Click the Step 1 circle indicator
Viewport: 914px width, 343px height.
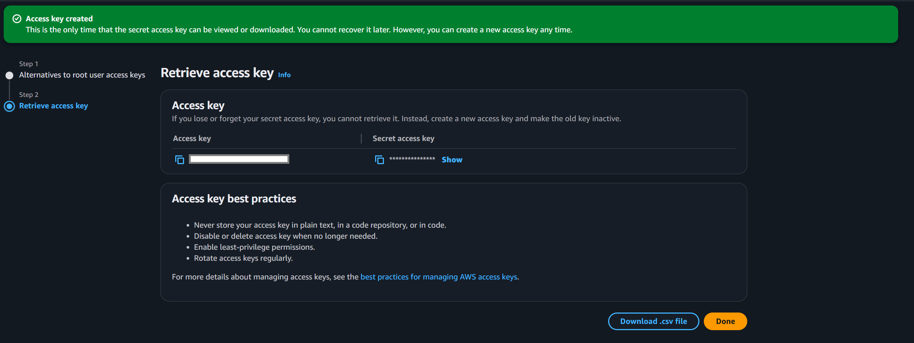(x=10, y=75)
